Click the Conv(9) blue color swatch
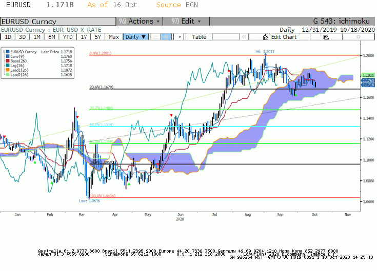 8,56
